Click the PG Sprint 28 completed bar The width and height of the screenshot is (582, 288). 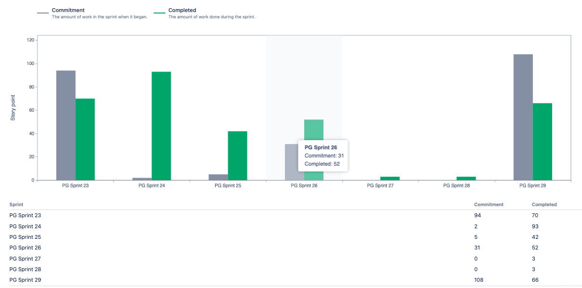click(466, 178)
